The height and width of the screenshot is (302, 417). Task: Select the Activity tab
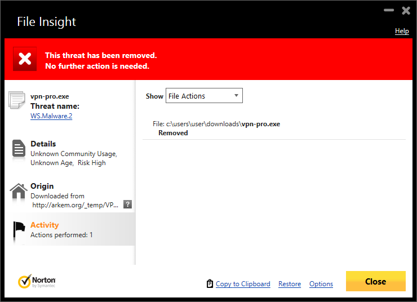click(70, 229)
